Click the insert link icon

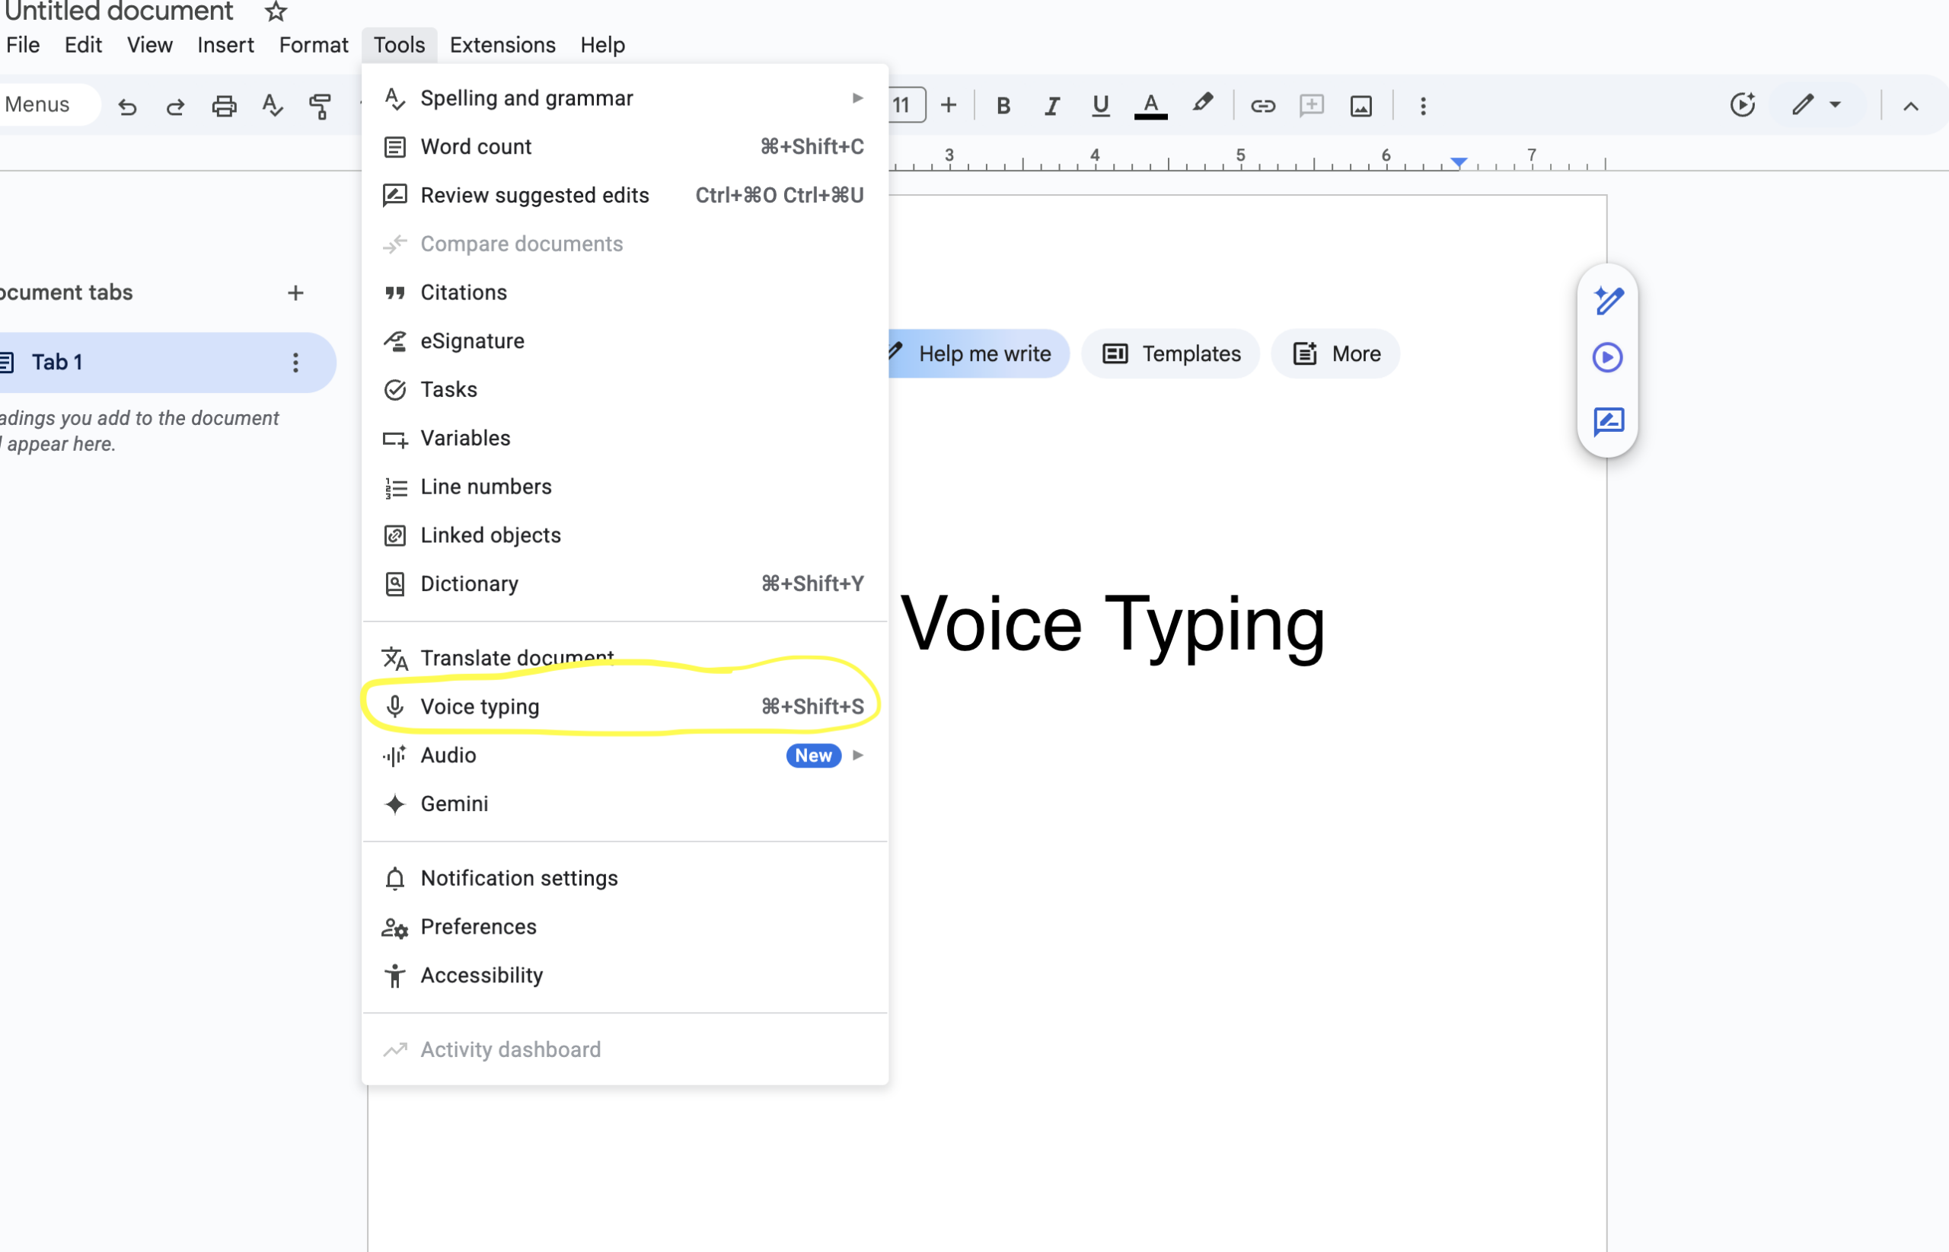point(1262,106)
